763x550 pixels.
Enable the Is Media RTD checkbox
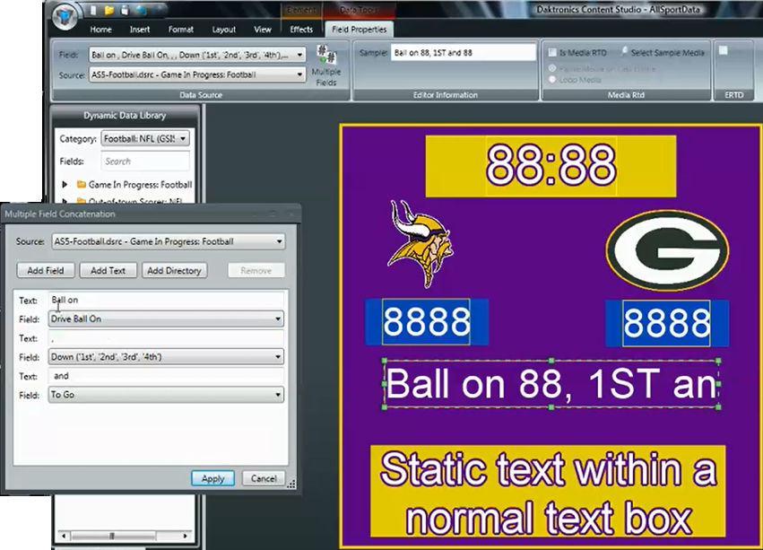[552, 53]
